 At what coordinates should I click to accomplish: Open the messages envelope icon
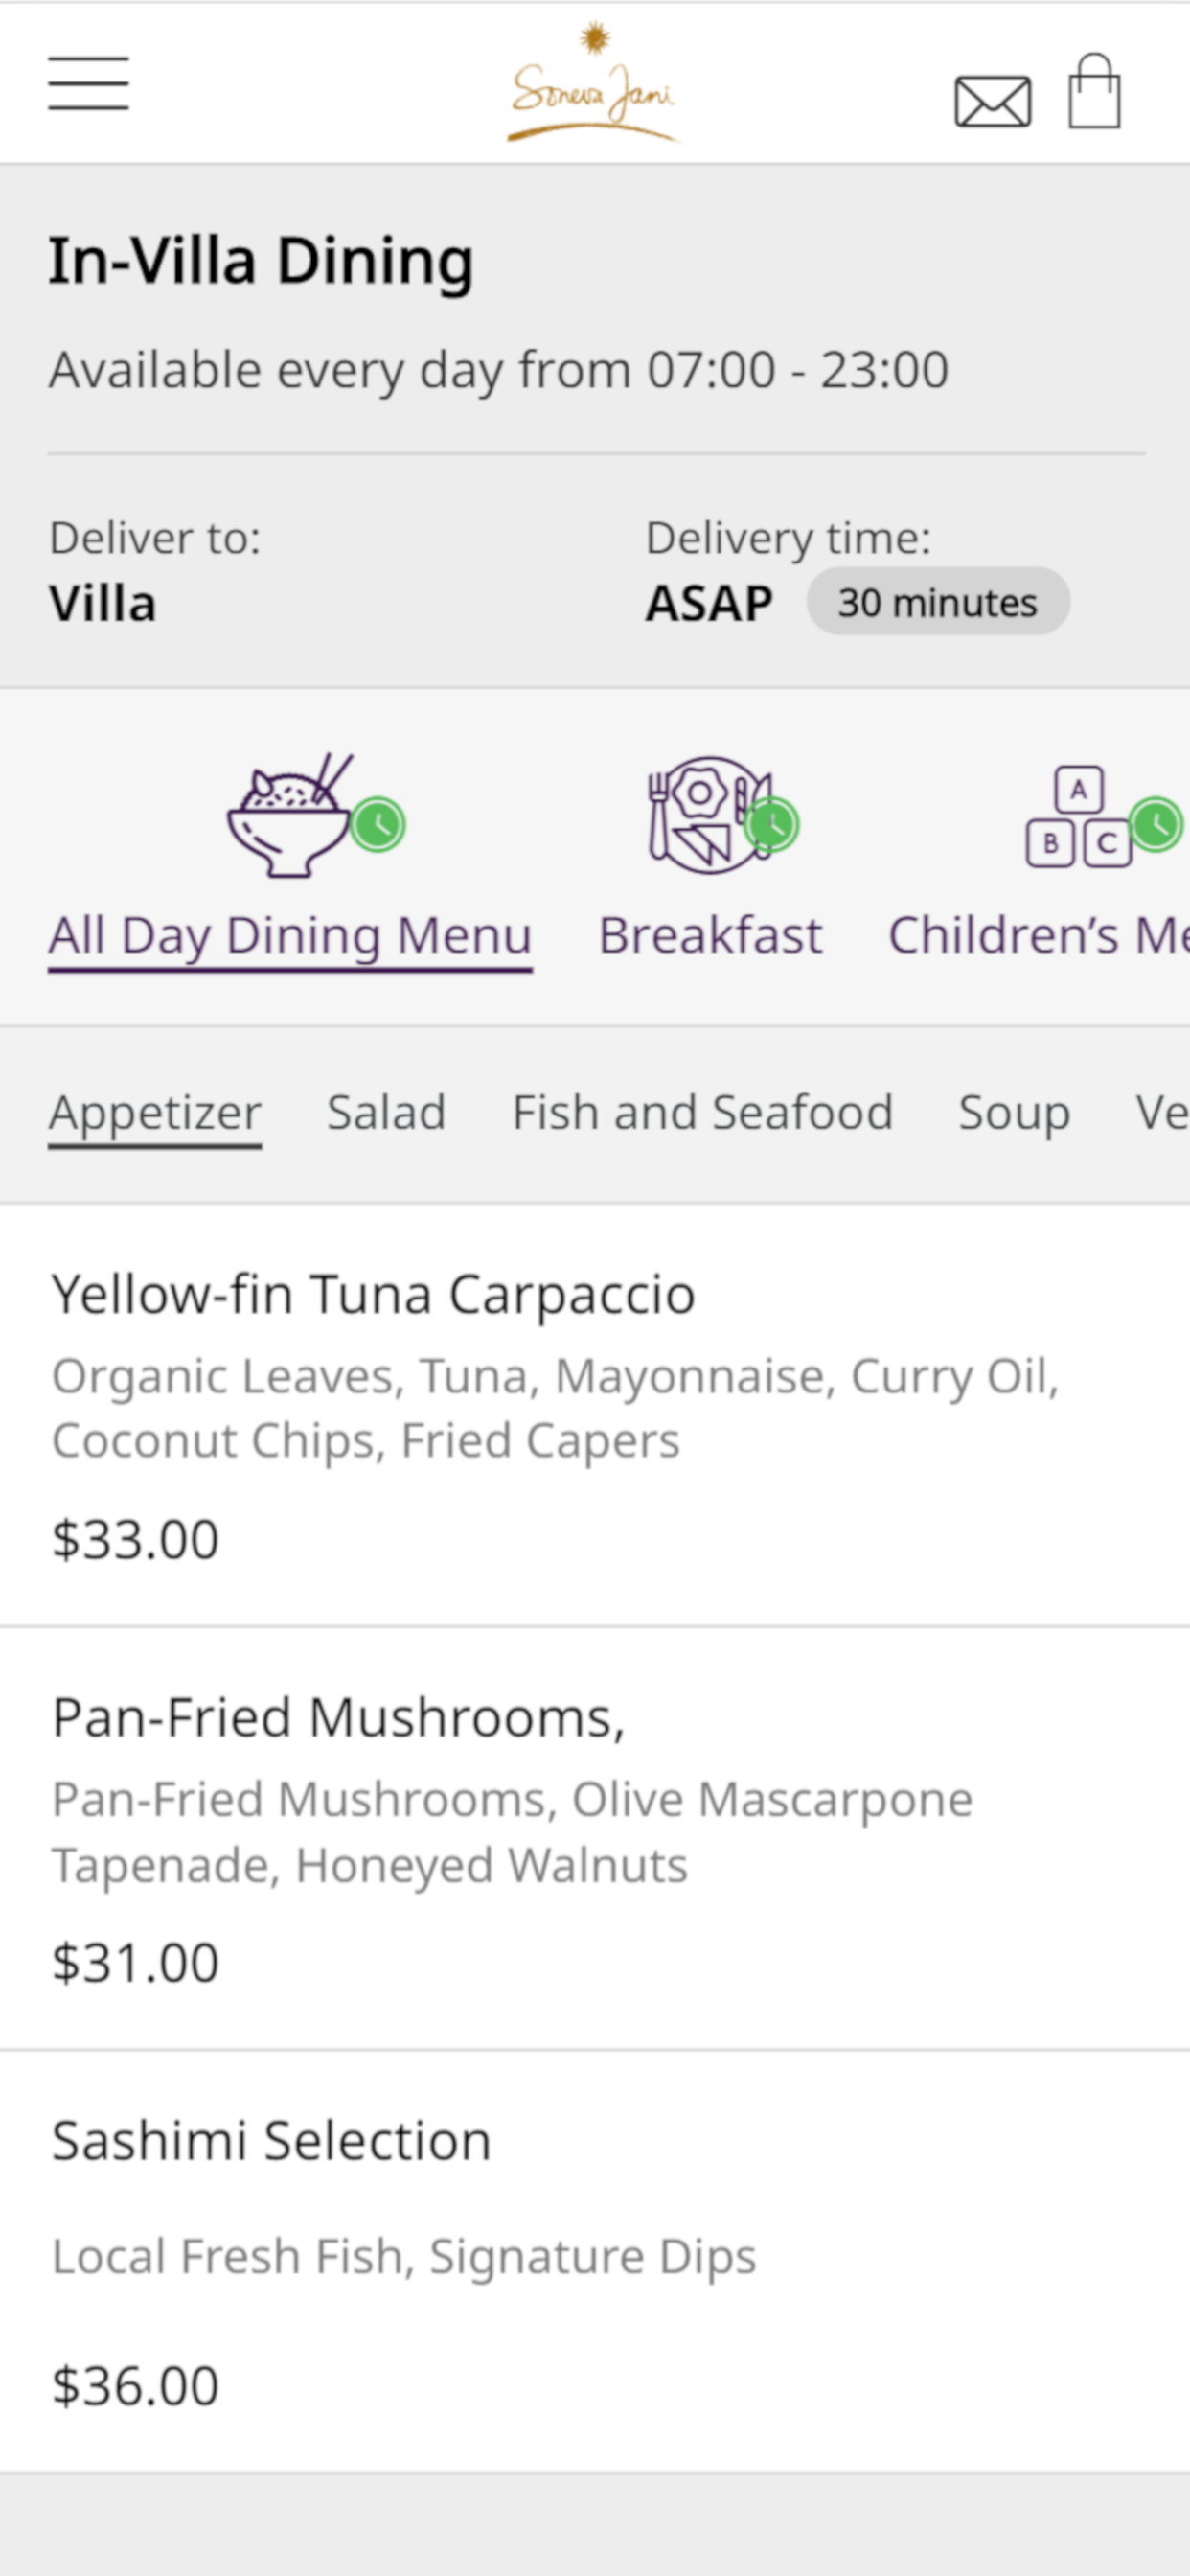(x=992, y=101)
